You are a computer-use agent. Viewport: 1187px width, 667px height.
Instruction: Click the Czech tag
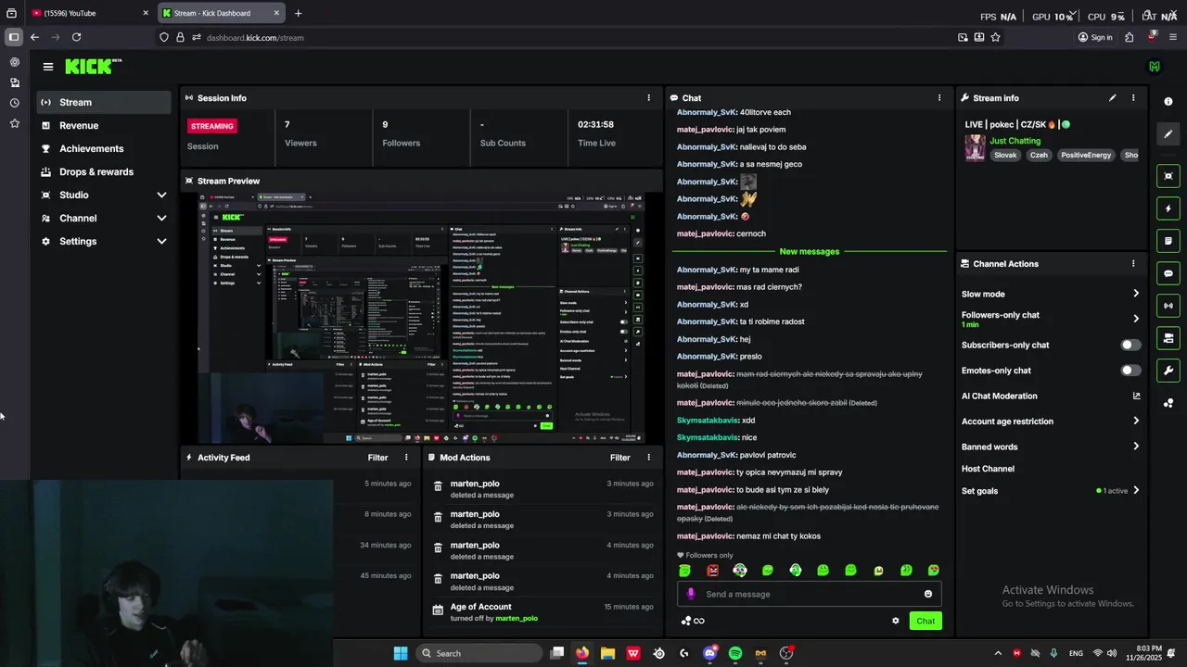[1040, 155]
